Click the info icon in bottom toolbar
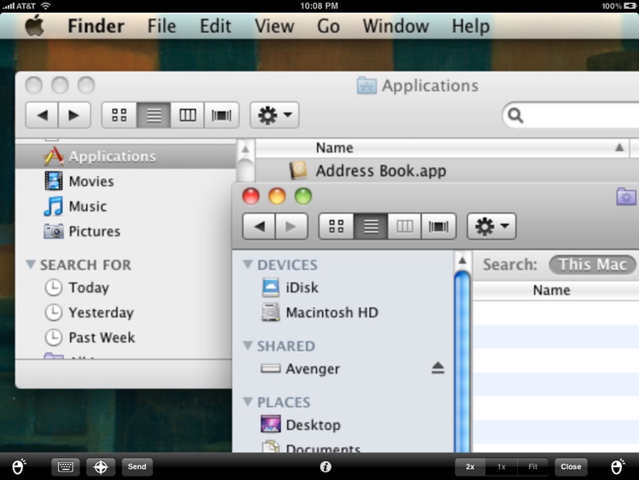This screenshot has height=480, width=639. 325,466
